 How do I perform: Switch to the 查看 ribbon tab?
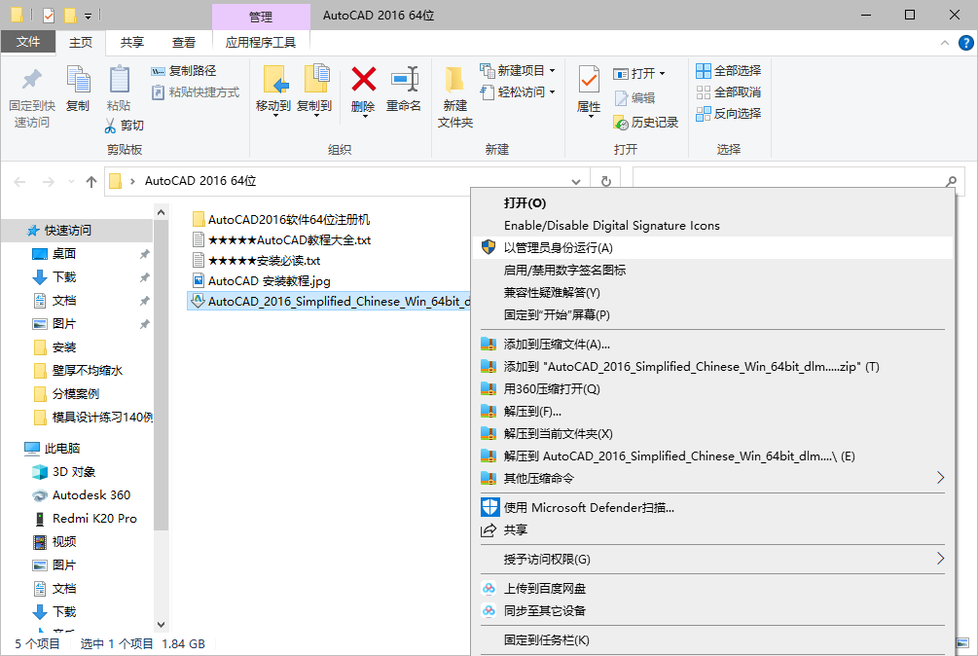(184, 43)
